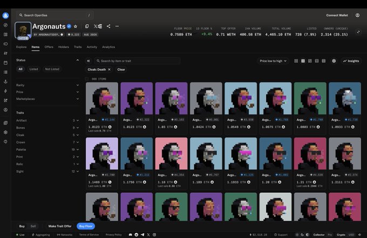Open the Price low to high sort dropdown
This screenshot has width=367, height=238.
click(x=273, y=61)
